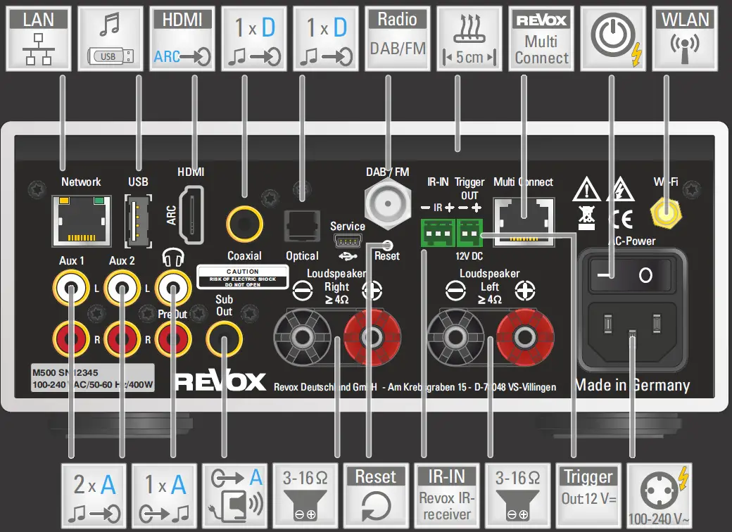This screenshot has height=532, width=732.
Task: Click the Aux 2 left white RCA jack
Action: tap(122, 288)
